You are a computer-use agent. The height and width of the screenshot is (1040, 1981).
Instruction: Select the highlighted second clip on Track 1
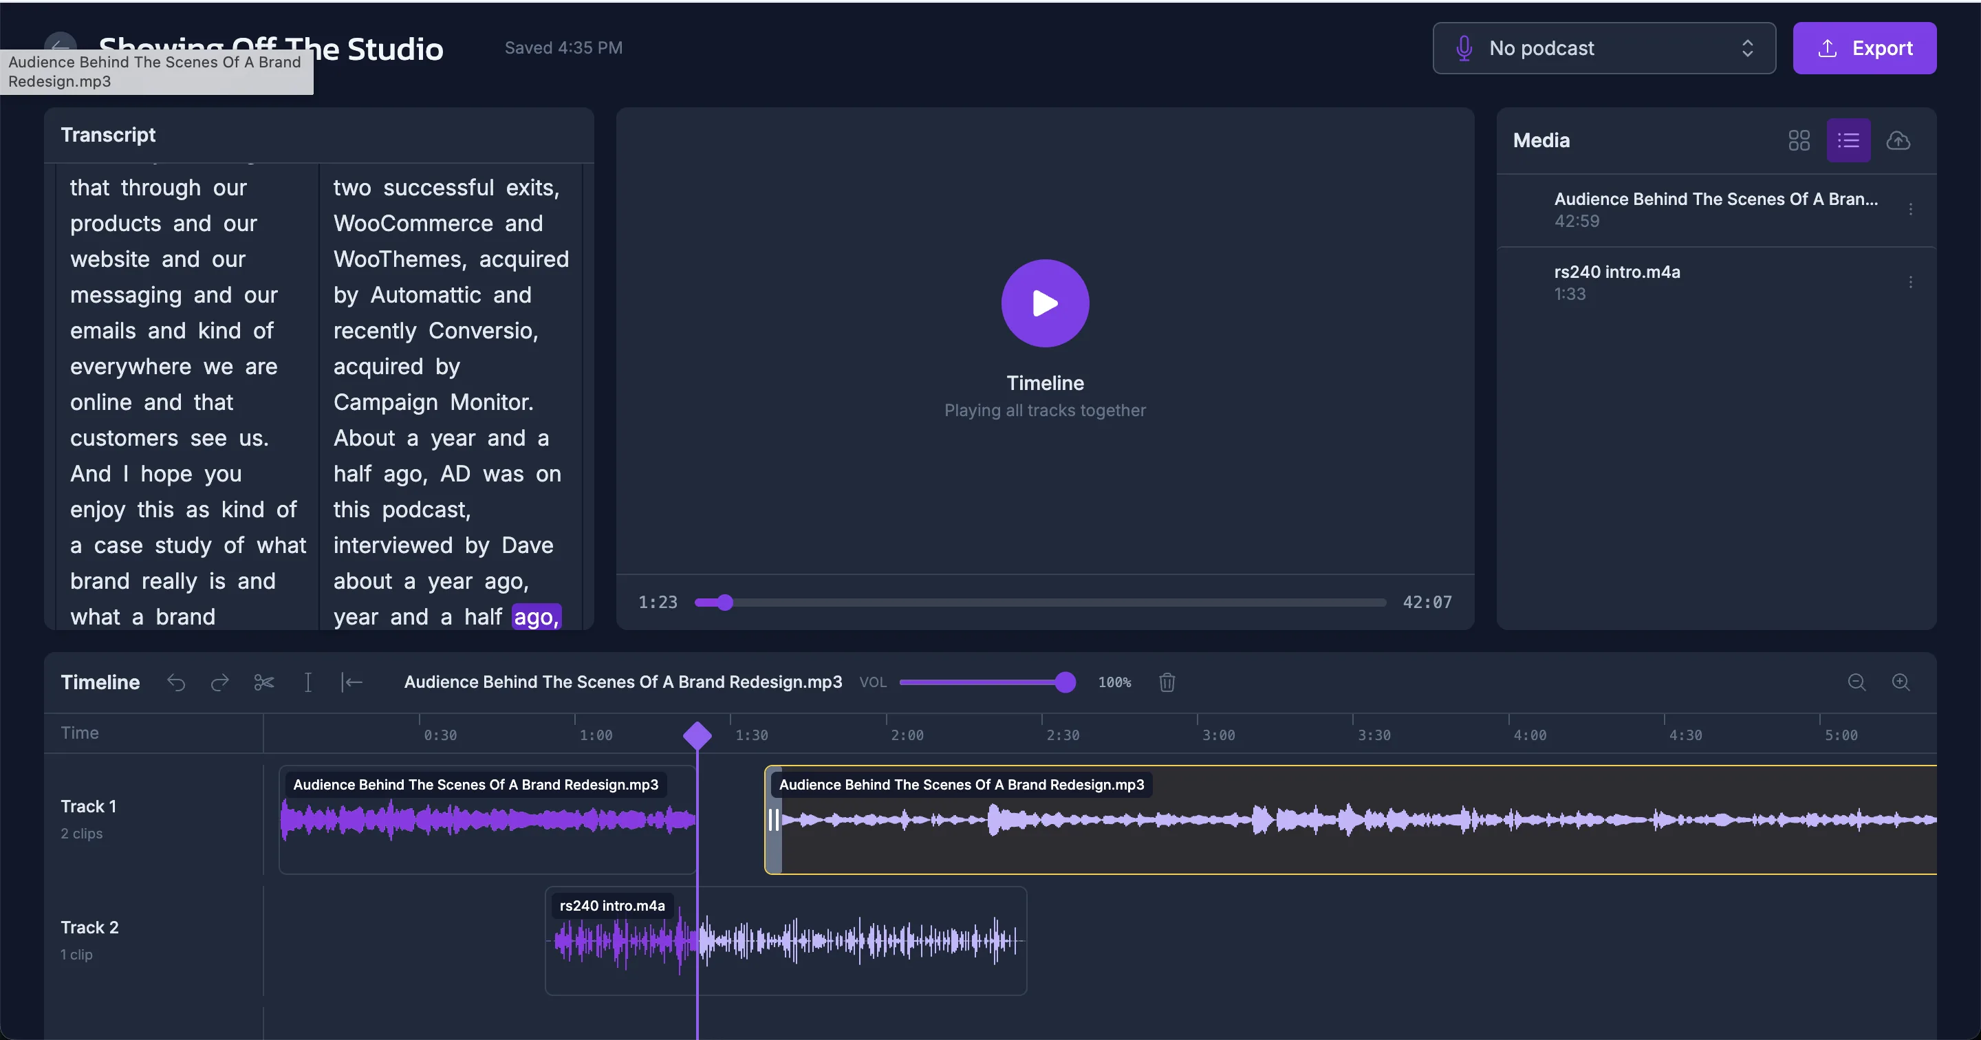1350,820
